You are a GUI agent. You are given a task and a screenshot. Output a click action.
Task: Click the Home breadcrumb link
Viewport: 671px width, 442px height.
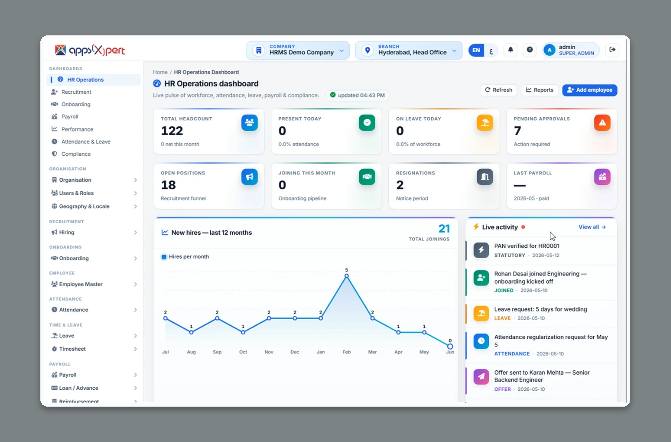coord(160,72)
